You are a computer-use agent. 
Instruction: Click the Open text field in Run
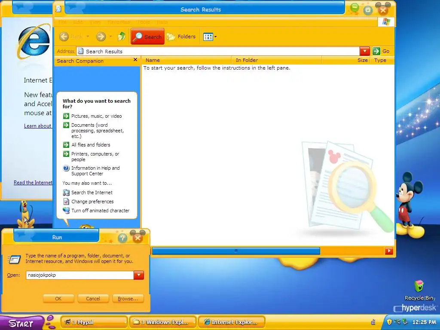click(79, 275)
